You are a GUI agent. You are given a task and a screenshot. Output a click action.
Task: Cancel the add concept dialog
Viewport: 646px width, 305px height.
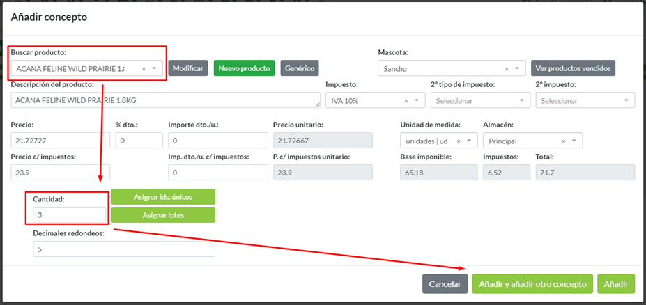(x=445, y=284)
